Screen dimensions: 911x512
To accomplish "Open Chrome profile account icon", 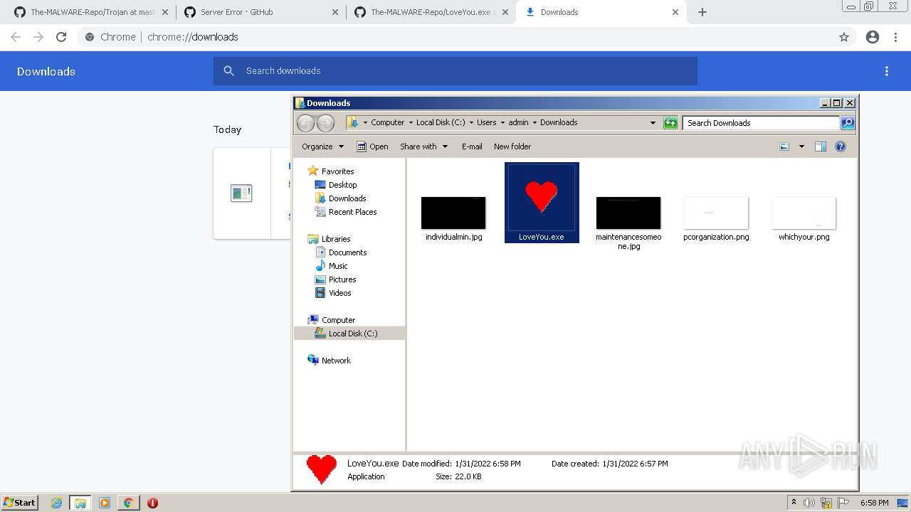I will [x=873, y=37].
